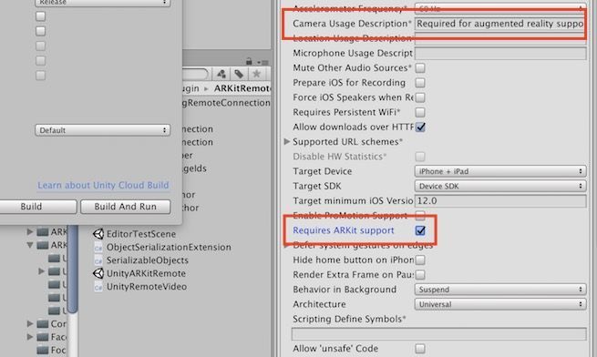Viewport: 597px width, 357px height.
Task: Open Architecture dropdown
Action: (500, 304)
